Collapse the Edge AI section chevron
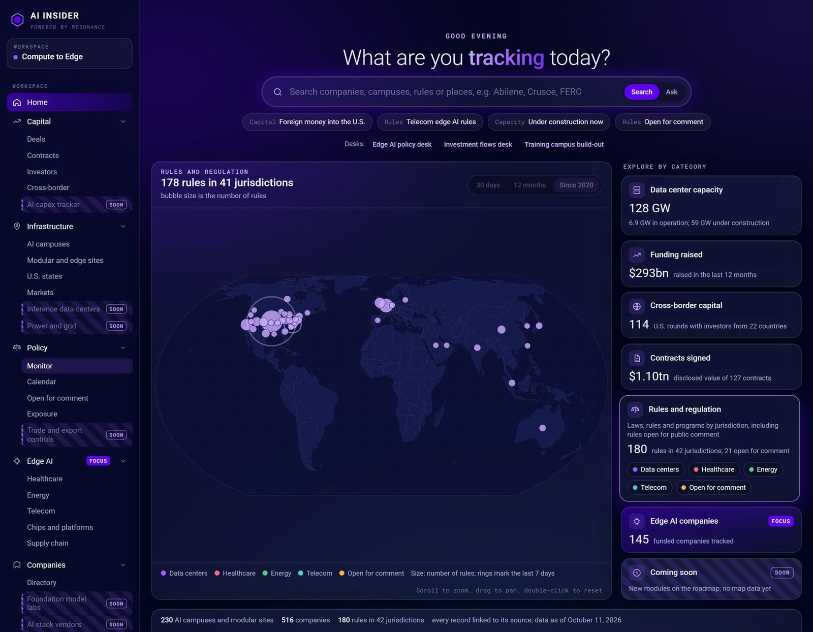The image size is (813, 632). point(123,461)
